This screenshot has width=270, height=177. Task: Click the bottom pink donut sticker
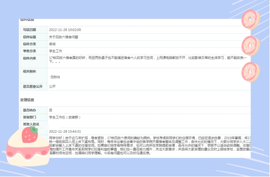pos(251,72)
